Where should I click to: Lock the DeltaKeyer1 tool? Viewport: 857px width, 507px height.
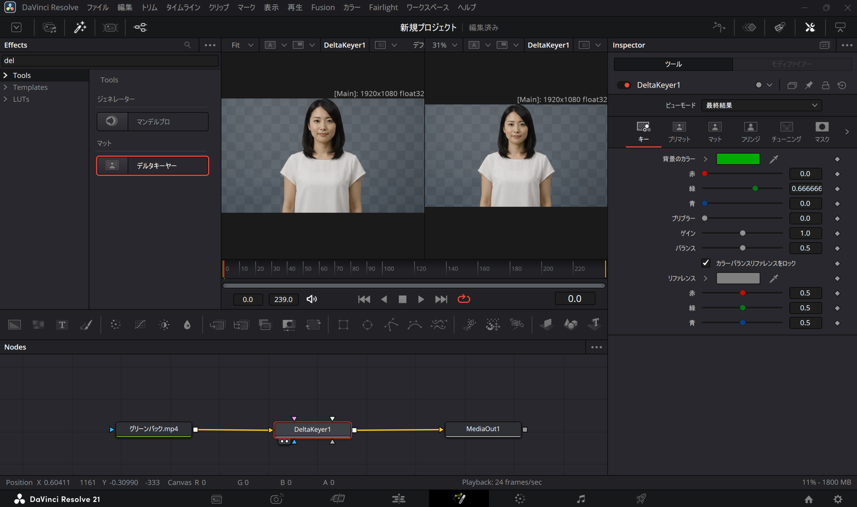pyautogui.click(x=826, y=85)
